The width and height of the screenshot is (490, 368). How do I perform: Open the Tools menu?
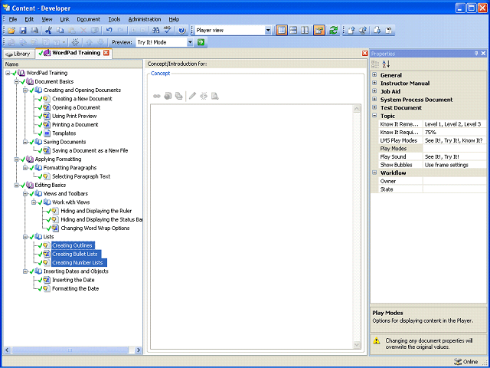(114, 19)
